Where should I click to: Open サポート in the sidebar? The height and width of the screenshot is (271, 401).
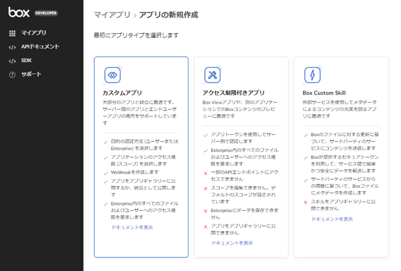(x=31, y=74)
